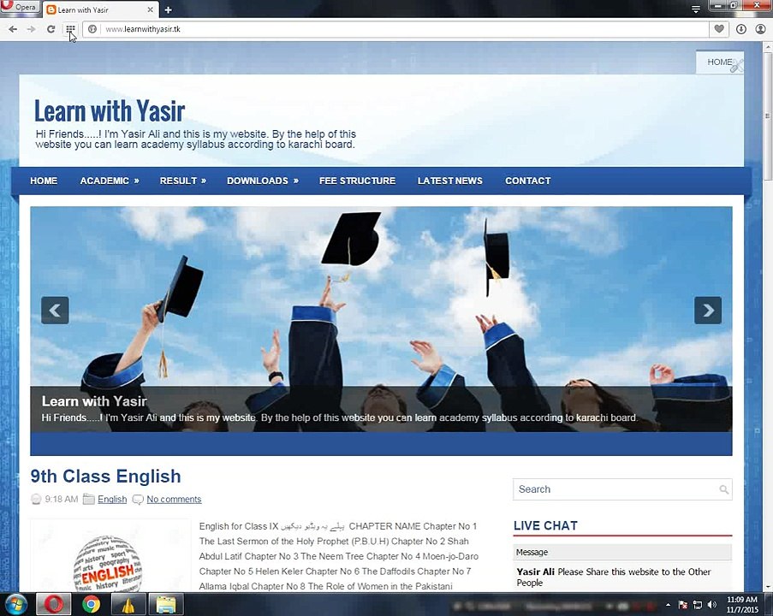Reload the page with refresh icon

click(51, 29)
